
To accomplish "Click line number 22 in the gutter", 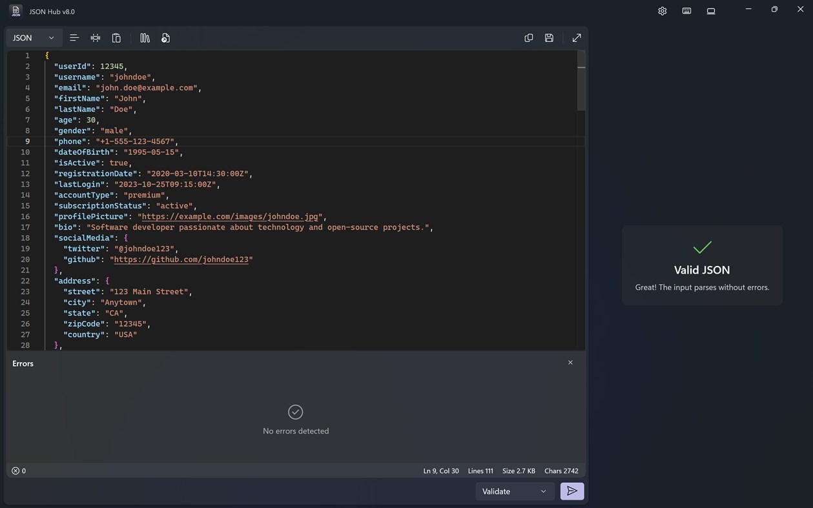I will (25, 281).
